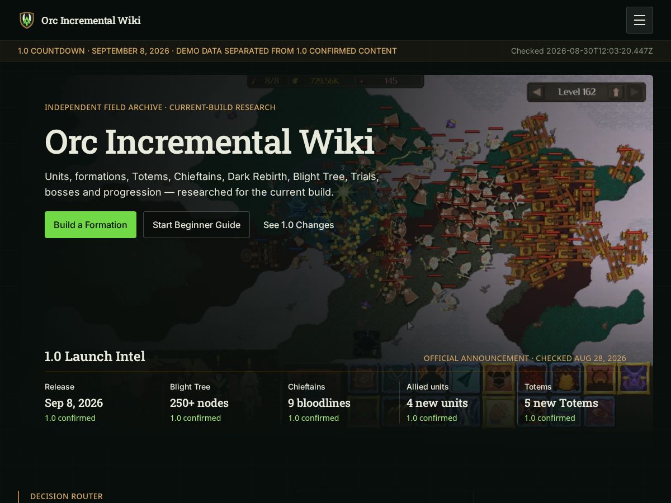Select the 4 new units stat
Viewport: 671px width, 503px height.
point(437,403)
